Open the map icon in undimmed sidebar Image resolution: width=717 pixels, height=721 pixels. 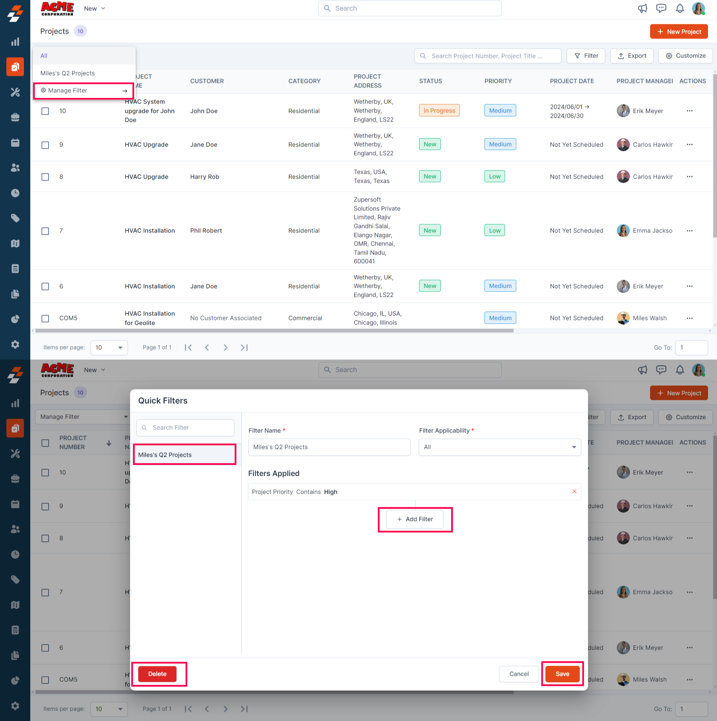15,243
